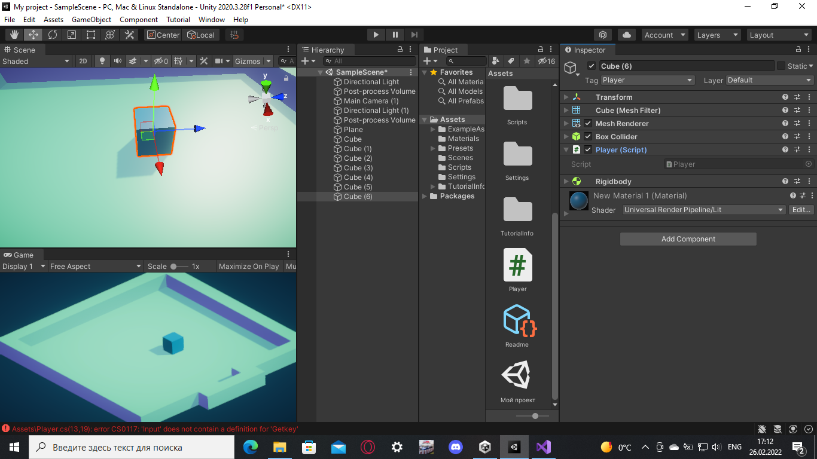Click Maximize On Play button
The height and width of the screenshot is (459, 817).
(249, 267)
